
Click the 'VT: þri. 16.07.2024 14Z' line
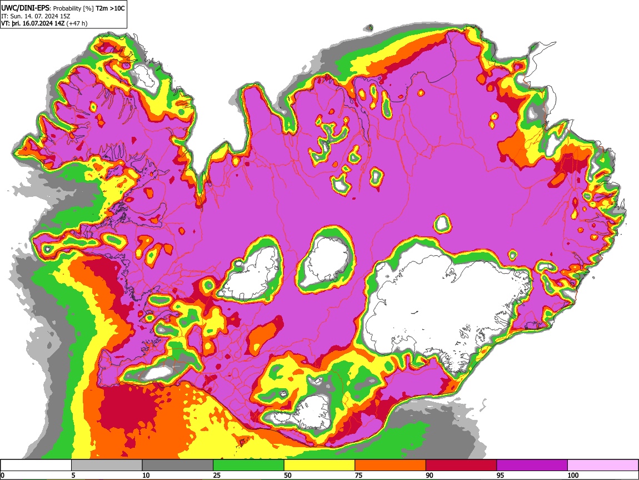tap(33, 23)
